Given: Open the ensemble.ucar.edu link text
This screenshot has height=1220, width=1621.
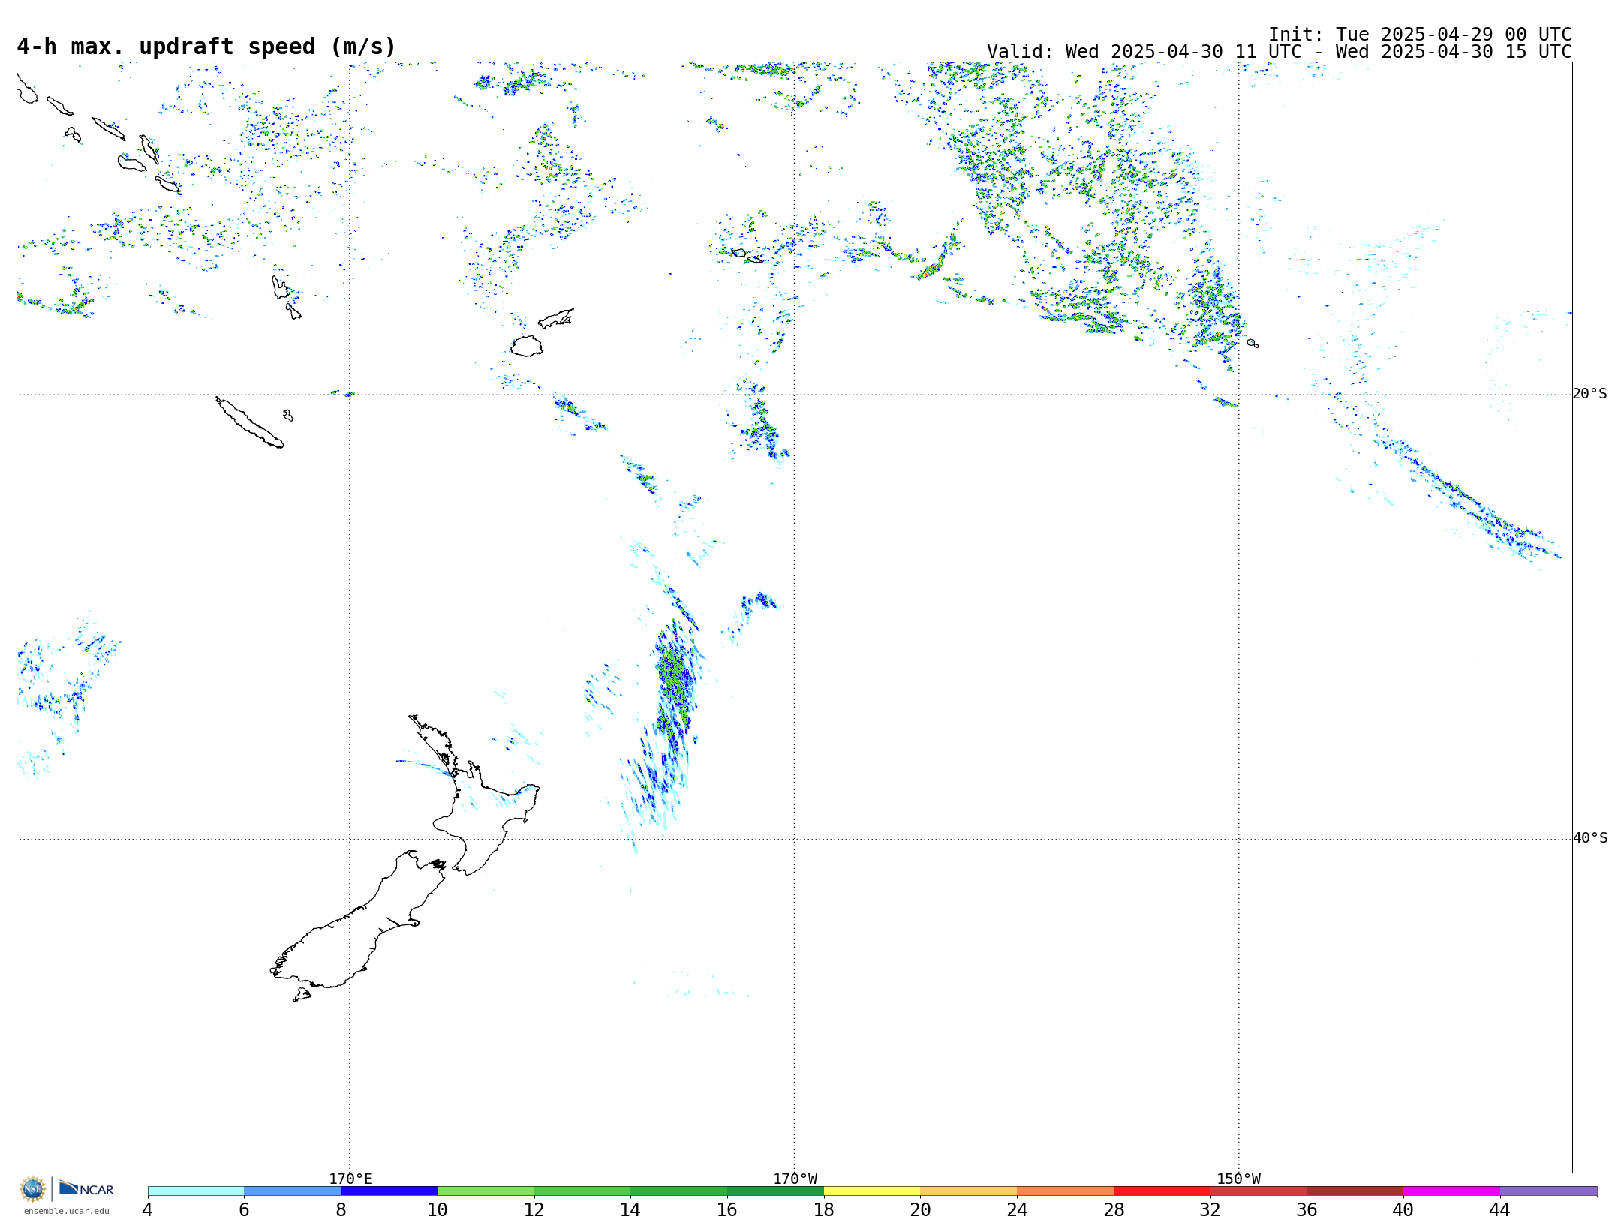Looking at the screenshot, I should (x=66, y=1211).
